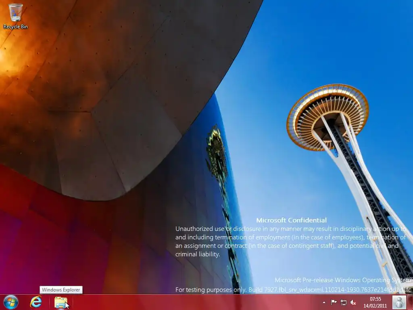Open the network status tray icon

[344, 302]
